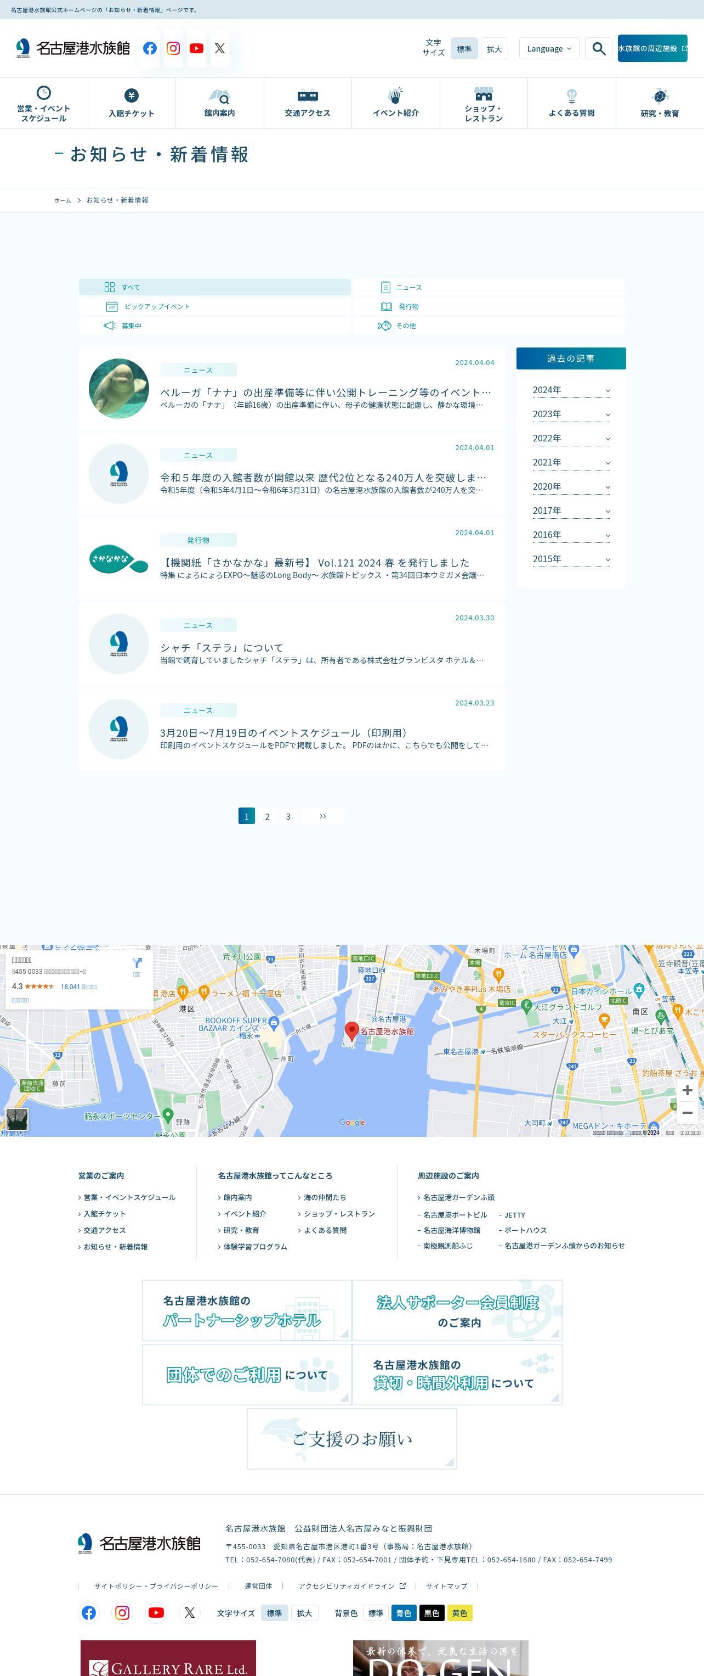This screenshot has height=1676, width=704.
Task: Open the header Facebook icon
Action: pos(150,49)
